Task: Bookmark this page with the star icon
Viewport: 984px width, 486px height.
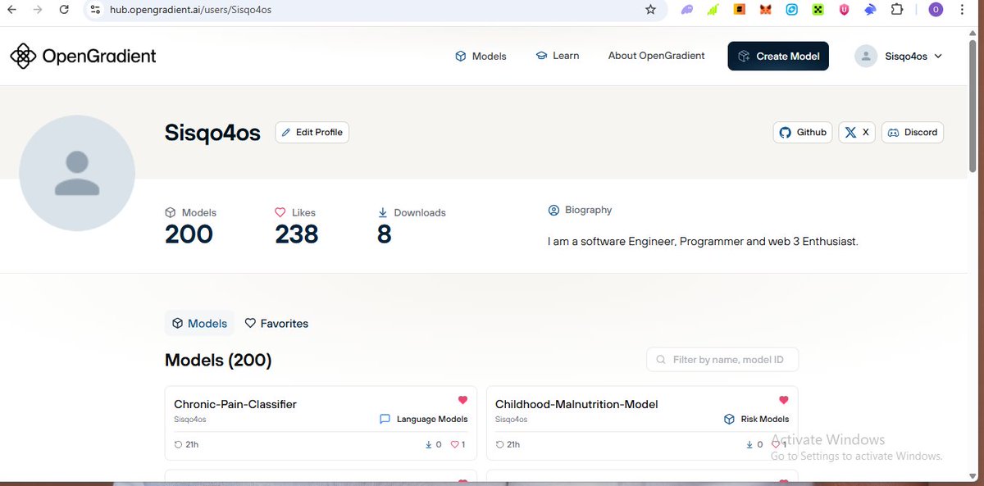Action: pos(650,9)
